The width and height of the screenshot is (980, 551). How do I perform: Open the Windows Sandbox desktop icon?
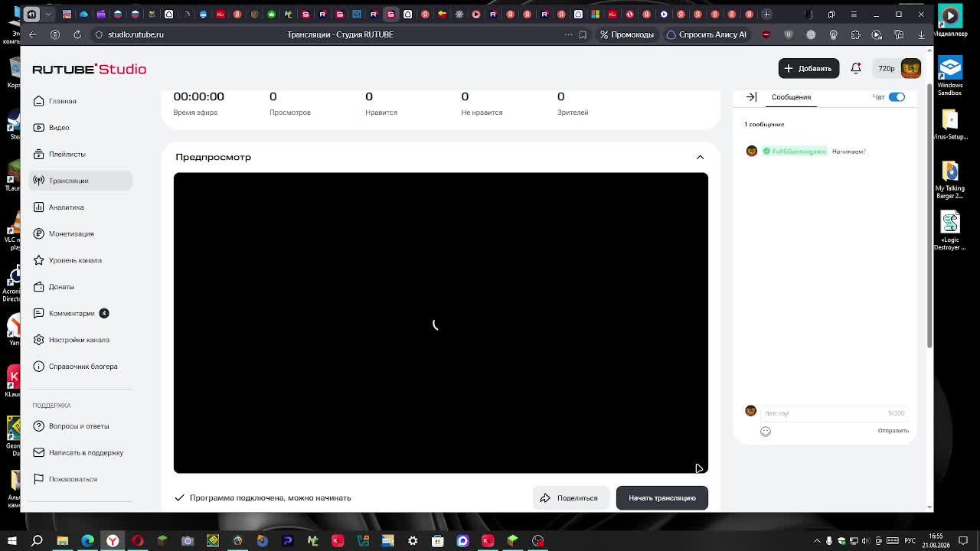click(950, 77)
